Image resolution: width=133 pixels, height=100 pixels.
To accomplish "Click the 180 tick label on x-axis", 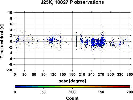I will click(x=72, y=74).
